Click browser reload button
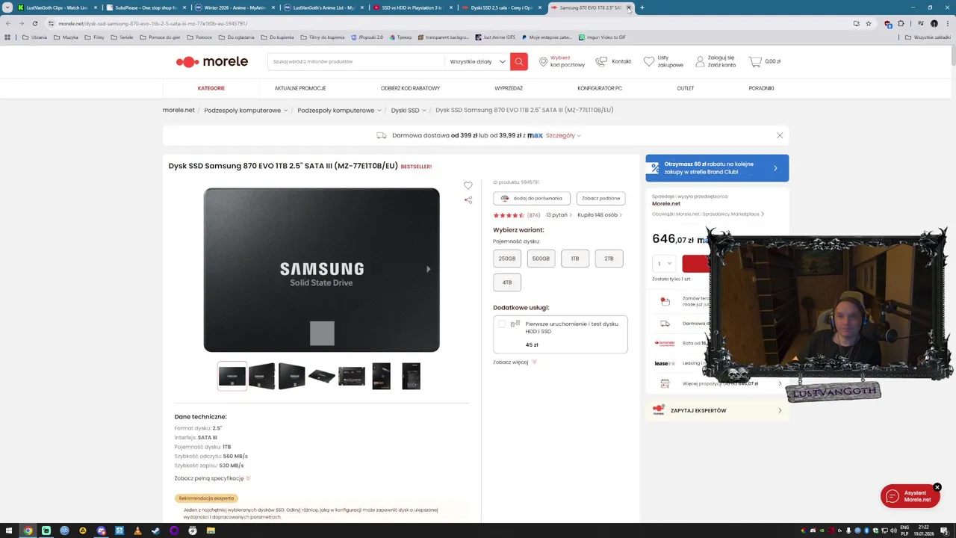956x538 pixels. (x=34, y=23)
